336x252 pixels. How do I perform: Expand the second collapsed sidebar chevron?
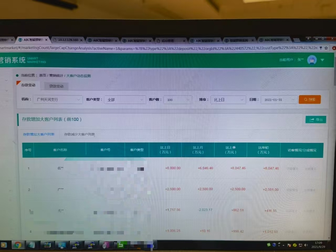6,91
